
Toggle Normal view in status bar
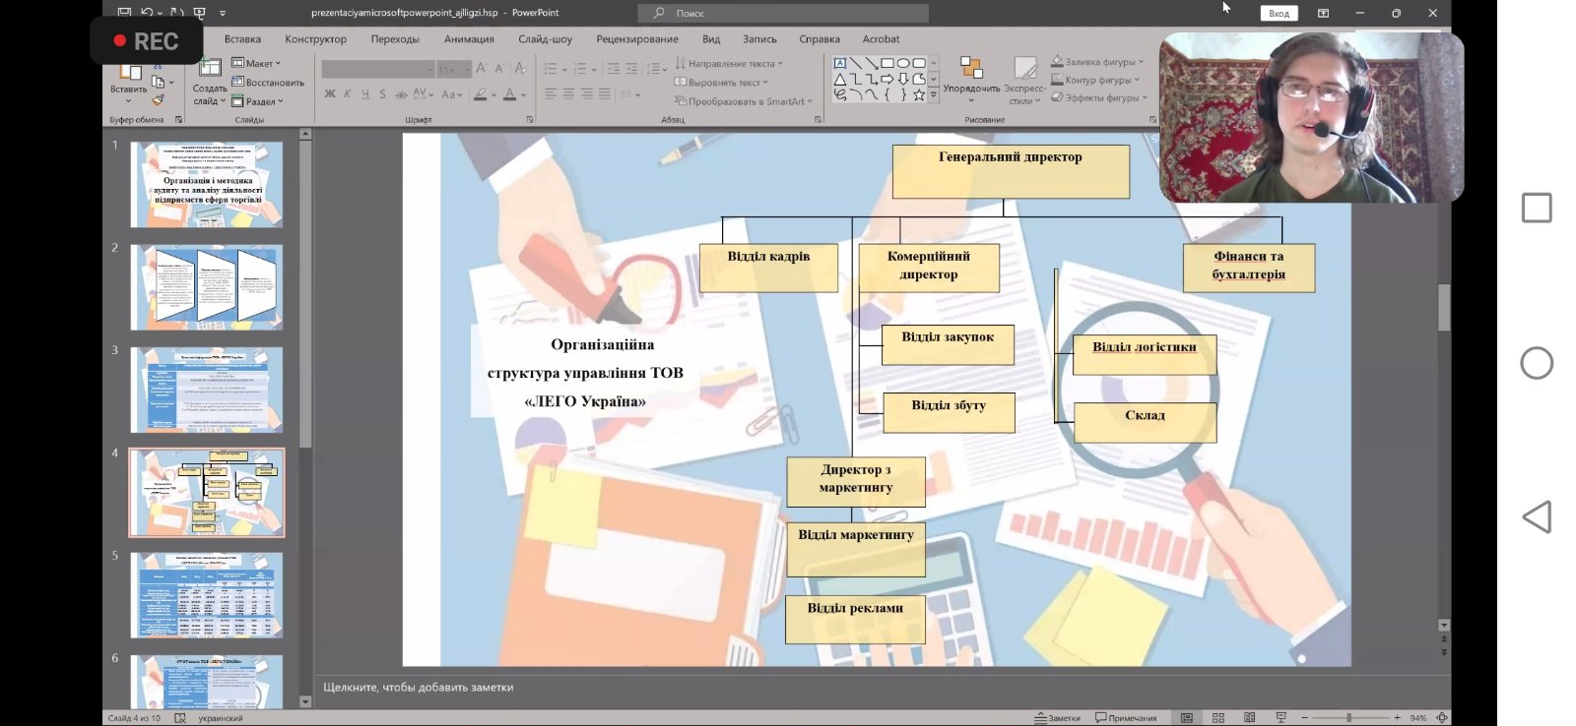point(1187,718)
